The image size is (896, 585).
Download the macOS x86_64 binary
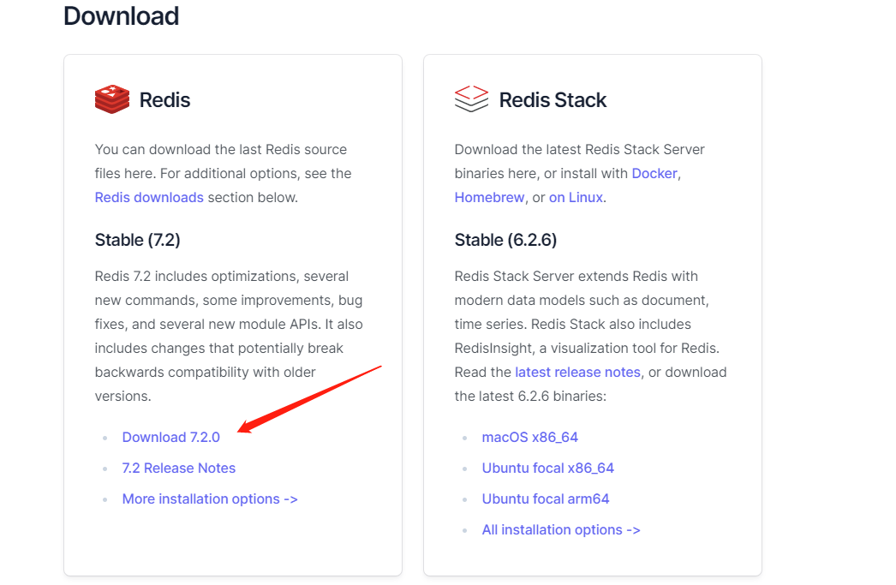click(x=529, y=437)
